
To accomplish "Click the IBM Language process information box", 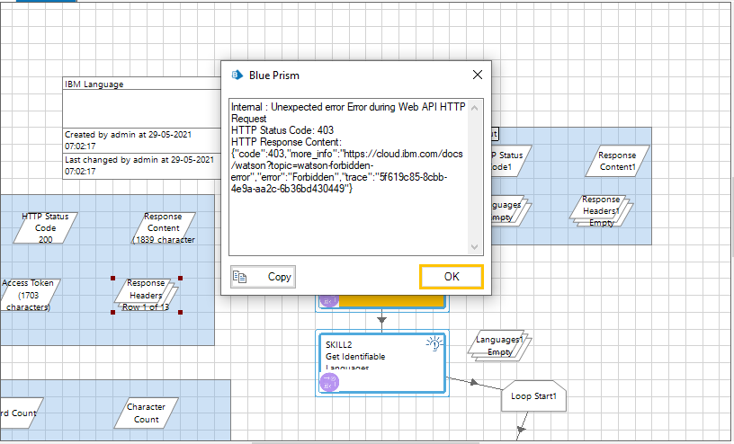I will tap(139, 126).
